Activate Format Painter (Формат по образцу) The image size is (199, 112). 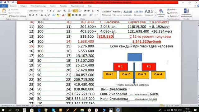(17, 16)
